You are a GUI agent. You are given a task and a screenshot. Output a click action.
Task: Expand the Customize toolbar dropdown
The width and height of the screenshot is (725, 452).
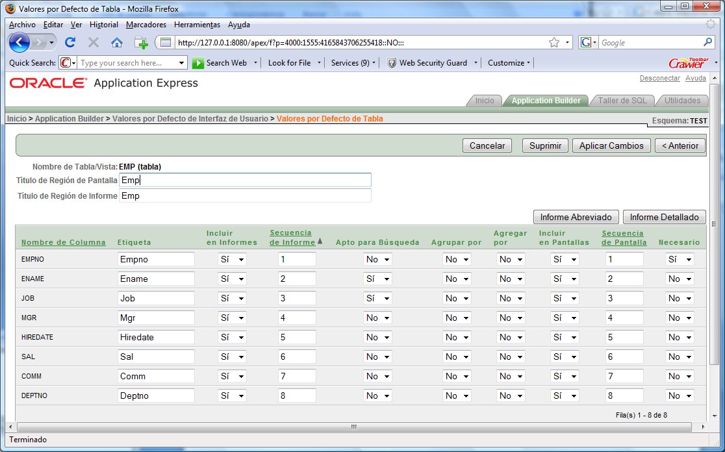528,63
